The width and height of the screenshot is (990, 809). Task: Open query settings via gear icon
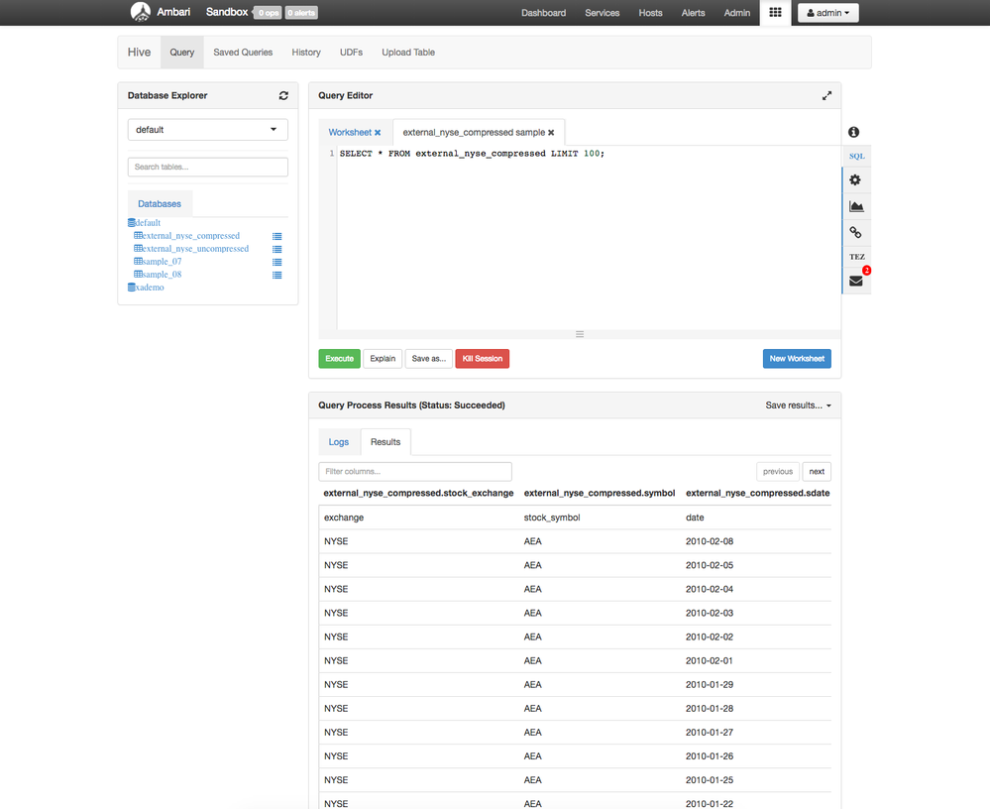pyautogui.click(x=853, y=179)
